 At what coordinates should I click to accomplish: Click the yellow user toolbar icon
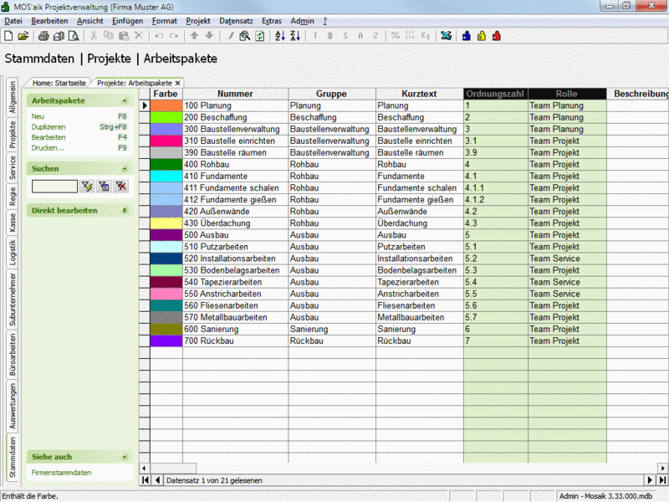tap(482, 36)
